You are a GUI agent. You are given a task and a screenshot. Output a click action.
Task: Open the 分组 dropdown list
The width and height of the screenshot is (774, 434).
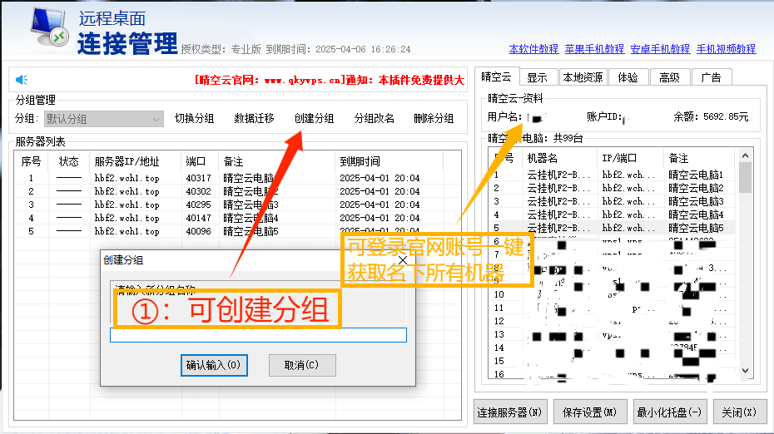[x=156, y=119]
